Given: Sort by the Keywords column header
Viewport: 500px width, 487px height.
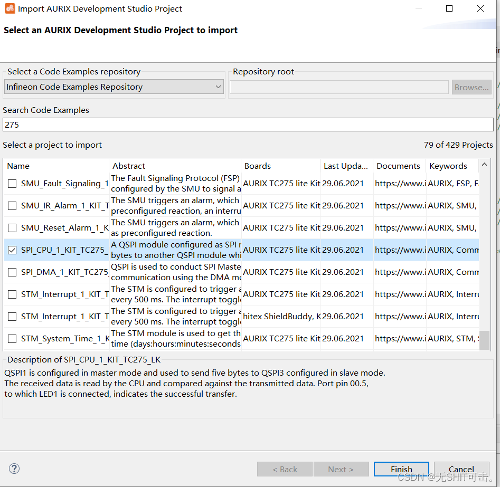Looking at the screenshot, I should point(452,166).
